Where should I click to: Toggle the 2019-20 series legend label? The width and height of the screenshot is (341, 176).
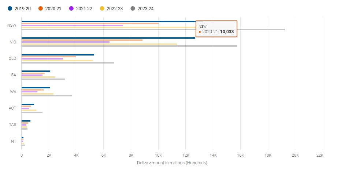point(23,8)
